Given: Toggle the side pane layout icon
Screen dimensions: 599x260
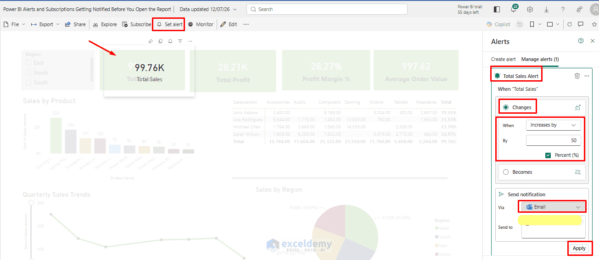Looking at the screenshot, I should coord(497,9).
